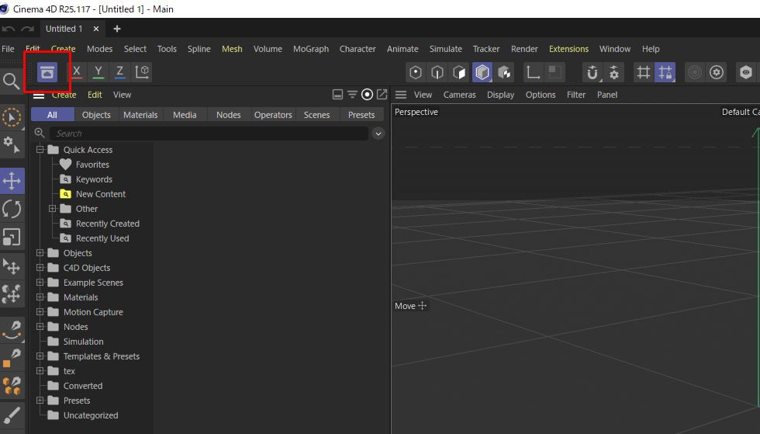The width and height of the screenshot is (760, 434).
Task: Select the Recently Used smart folder
Action: point(102,238)
